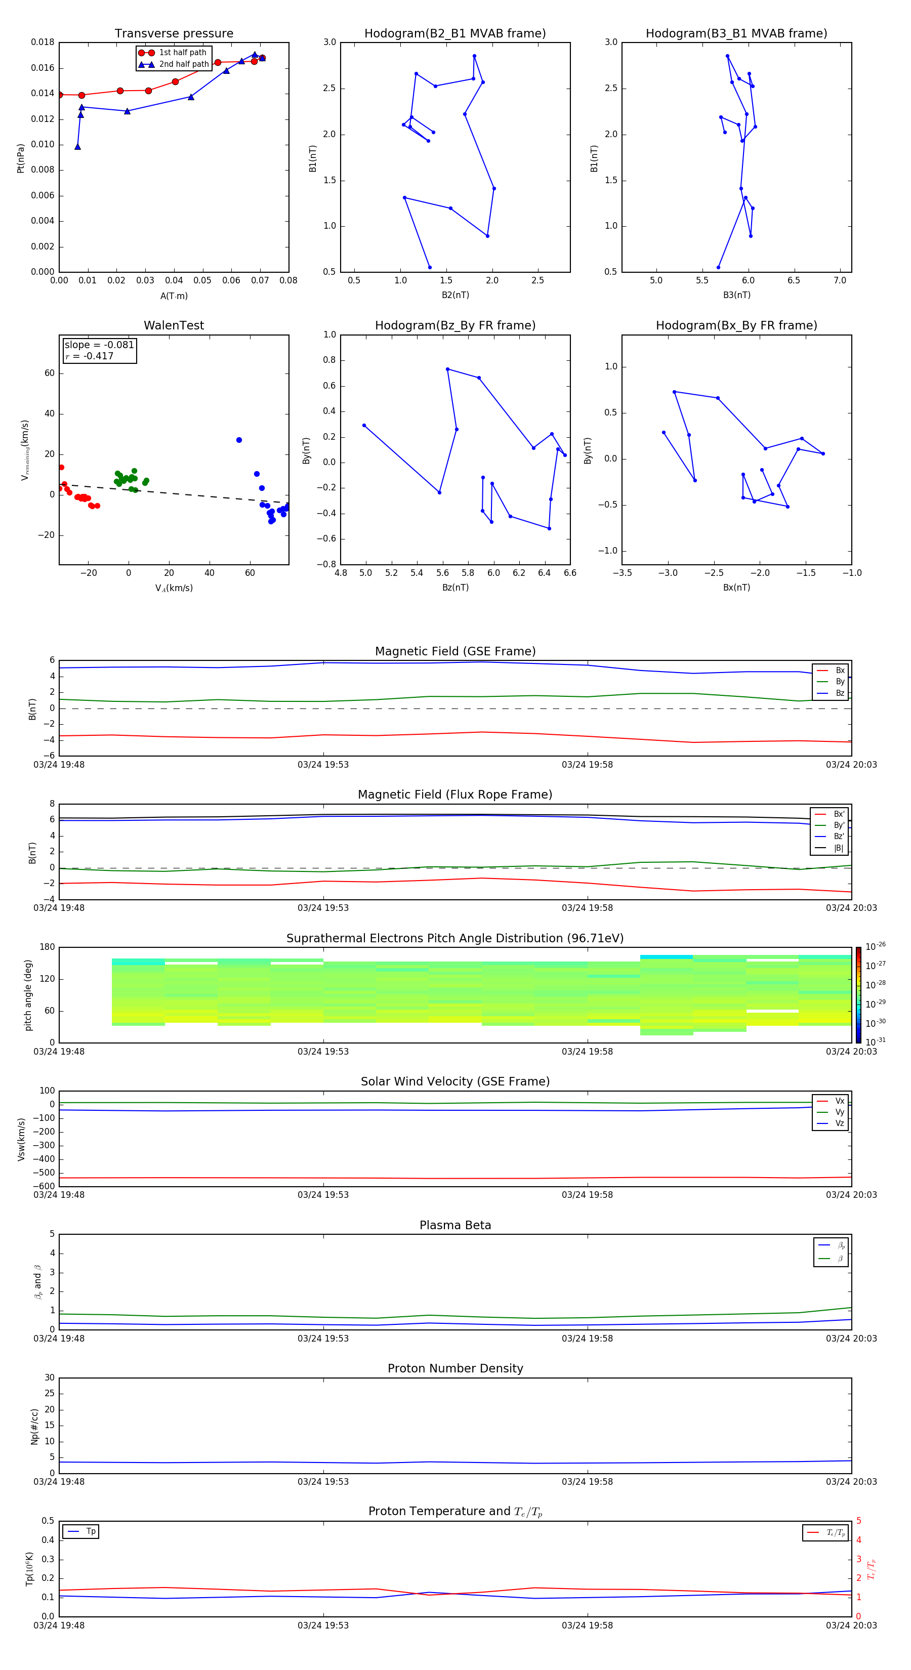
Task: Click the Bx legend entry in GSE magnetic field plot
Action: (x=831, y=671)
